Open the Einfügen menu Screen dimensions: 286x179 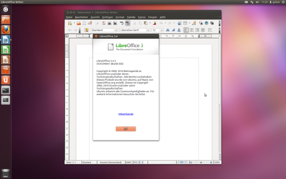[107, 17]
